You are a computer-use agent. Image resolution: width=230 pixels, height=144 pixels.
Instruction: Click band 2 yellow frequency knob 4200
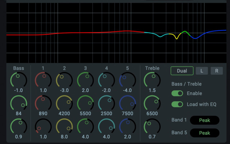click(x=64, y=103)
